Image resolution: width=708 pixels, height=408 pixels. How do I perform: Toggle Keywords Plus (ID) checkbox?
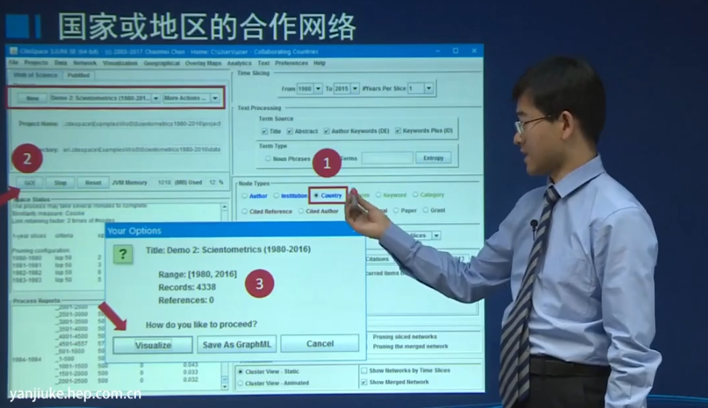[398, 131]
